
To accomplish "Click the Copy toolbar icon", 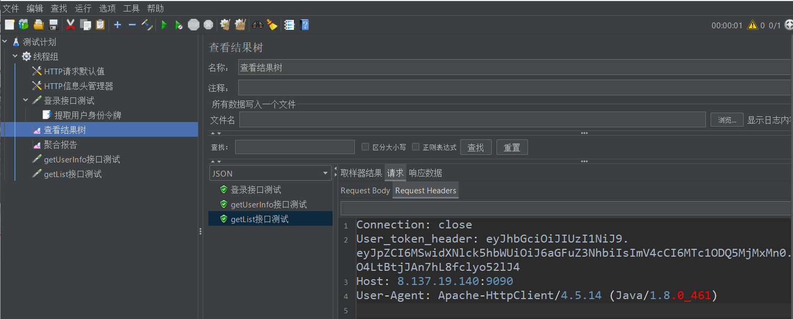I will [85, 25].
